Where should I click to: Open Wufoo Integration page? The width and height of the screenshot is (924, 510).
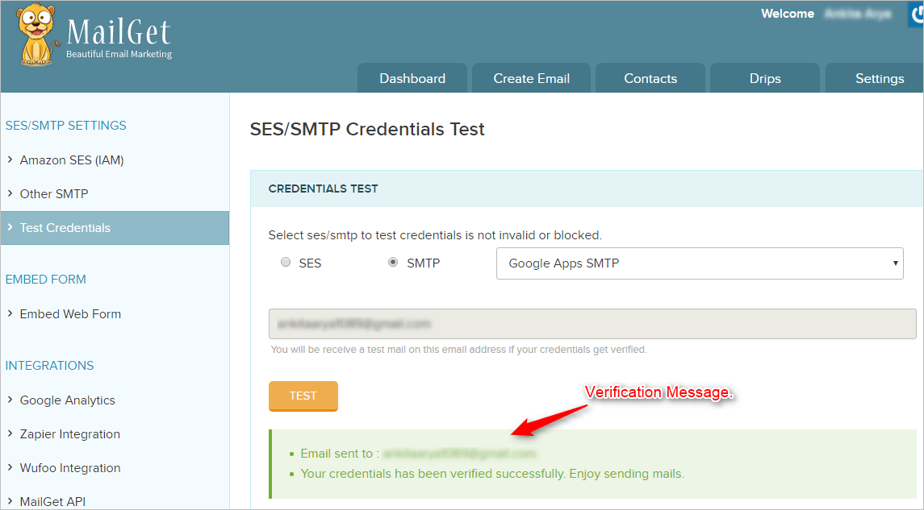pos(69,468)
